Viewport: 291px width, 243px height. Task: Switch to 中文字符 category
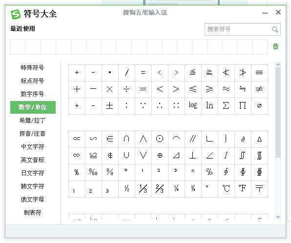(x=32, y=147)
